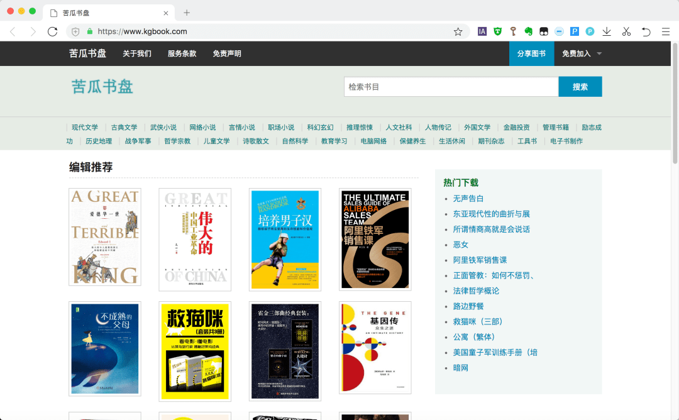Expand the 免费加入 dropdown arrow

coord(599,53)
